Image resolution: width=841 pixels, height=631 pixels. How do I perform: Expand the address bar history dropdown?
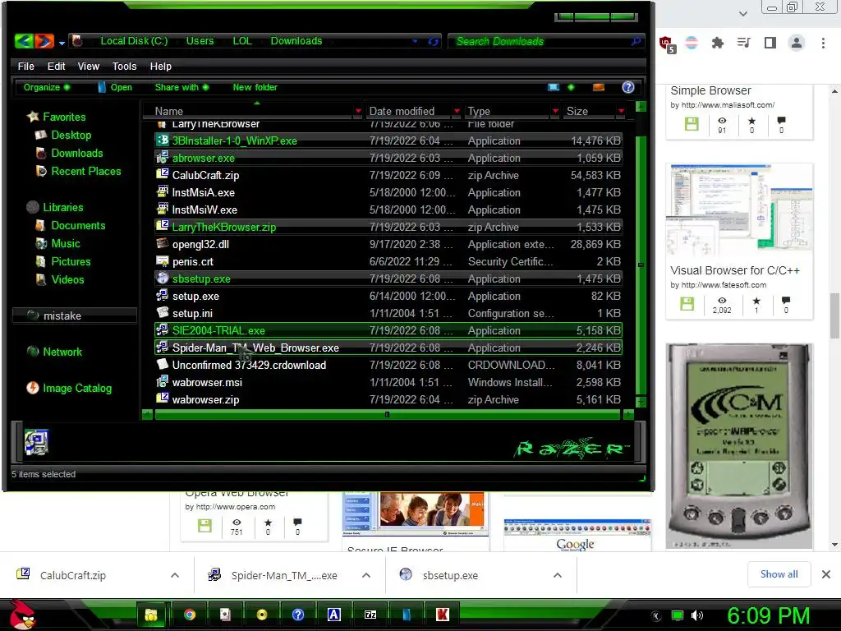[x=415, y=41]
